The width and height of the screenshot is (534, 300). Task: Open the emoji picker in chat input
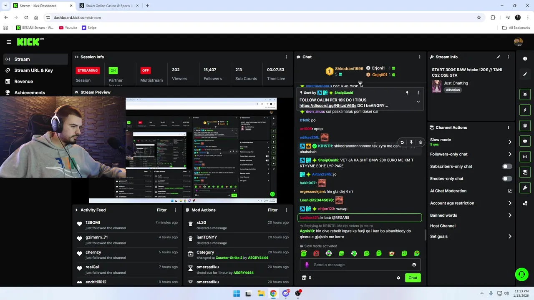coord(414,265)
